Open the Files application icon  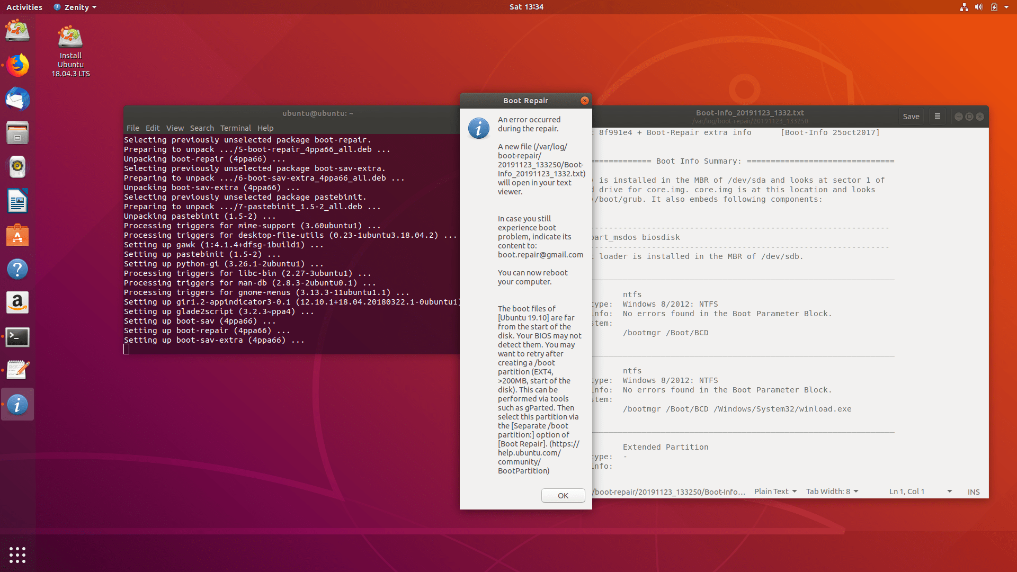[17, 133]
